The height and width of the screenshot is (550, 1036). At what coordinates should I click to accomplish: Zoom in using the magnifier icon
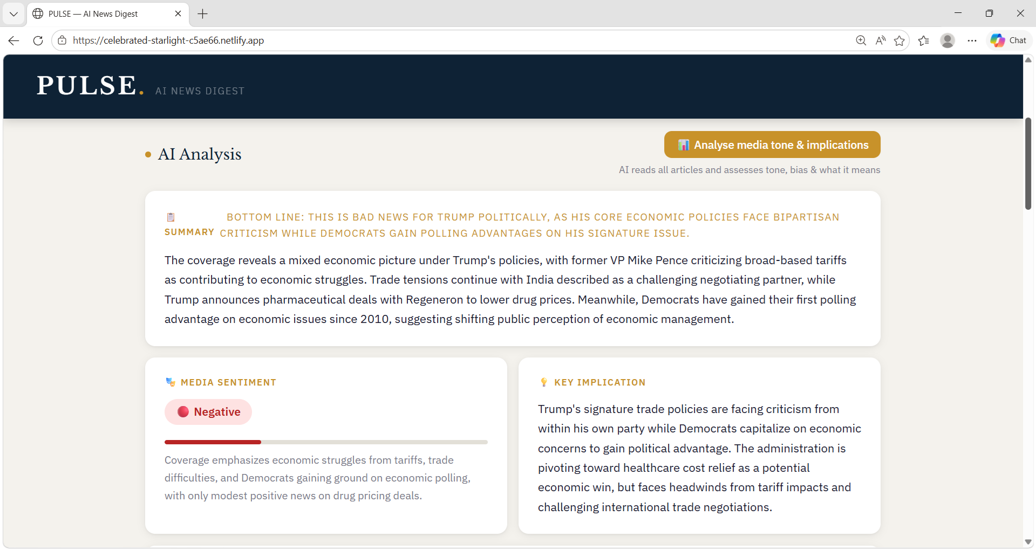click(x=861, y=40)
